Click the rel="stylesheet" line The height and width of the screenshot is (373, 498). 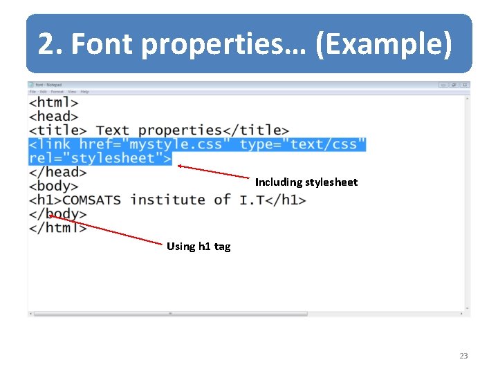click(100, 158)
